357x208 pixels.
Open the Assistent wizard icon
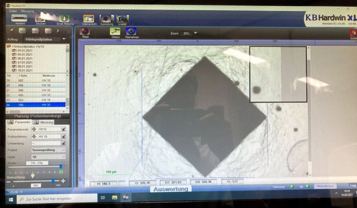pos(20,18)
